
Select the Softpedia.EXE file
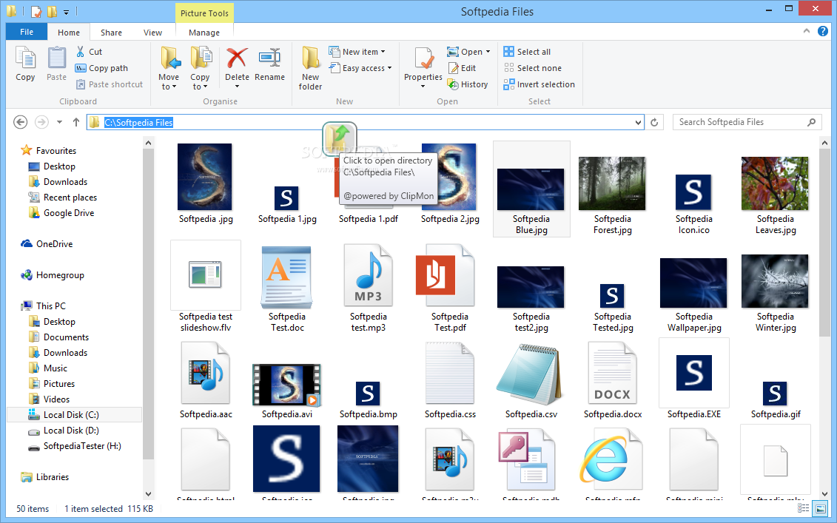coord(694,379)
